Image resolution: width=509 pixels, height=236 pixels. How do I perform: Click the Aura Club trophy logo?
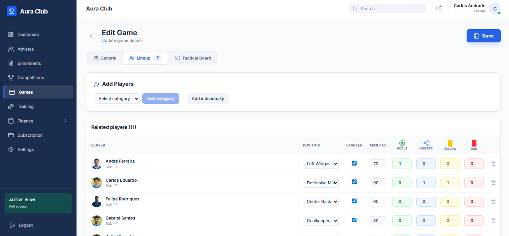(12, 11)
